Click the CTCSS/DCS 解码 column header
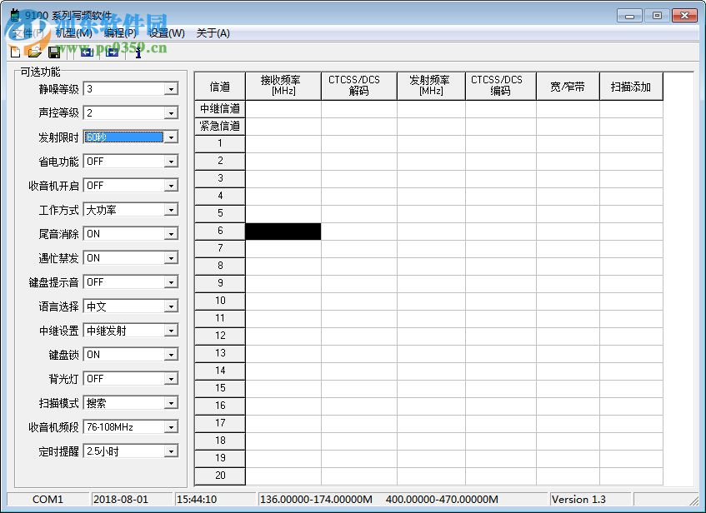 click(x=359, y=86)
